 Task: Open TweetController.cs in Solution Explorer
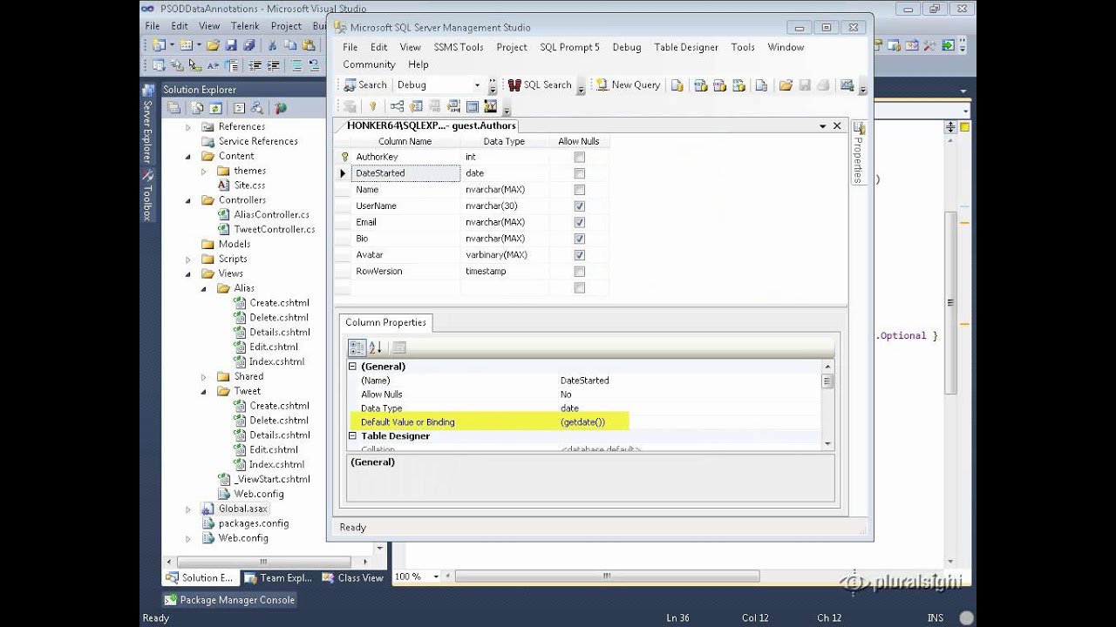click(274, 229)
